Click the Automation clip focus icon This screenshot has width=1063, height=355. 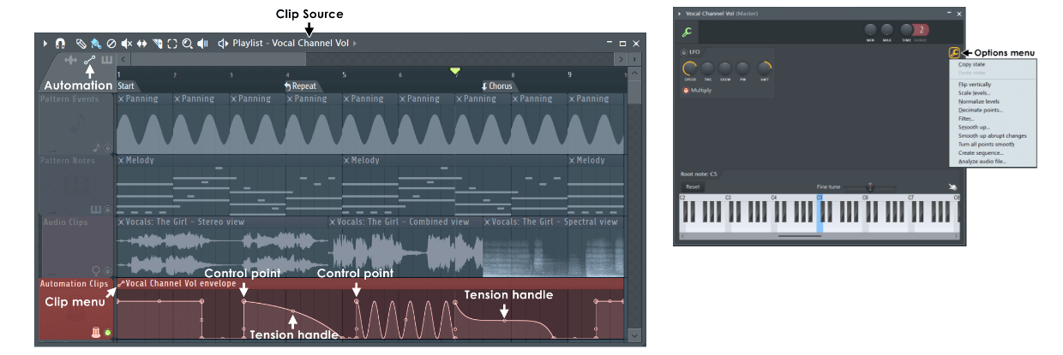[90, 61]
